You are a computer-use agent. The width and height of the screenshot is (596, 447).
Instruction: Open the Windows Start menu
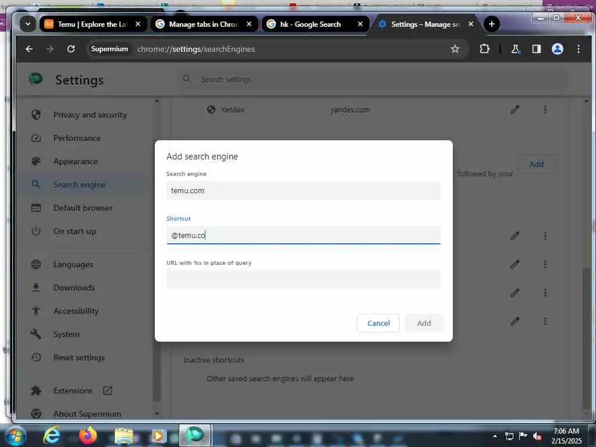click(x=15, y=435)
